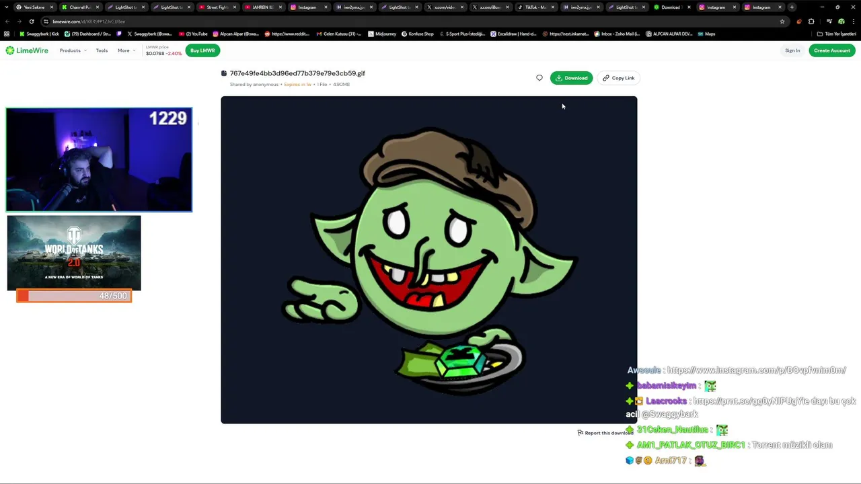The height and width of the screenshot is (484, 861).
Task: Bookmark this page with the star icon
Action: point(782,22)
